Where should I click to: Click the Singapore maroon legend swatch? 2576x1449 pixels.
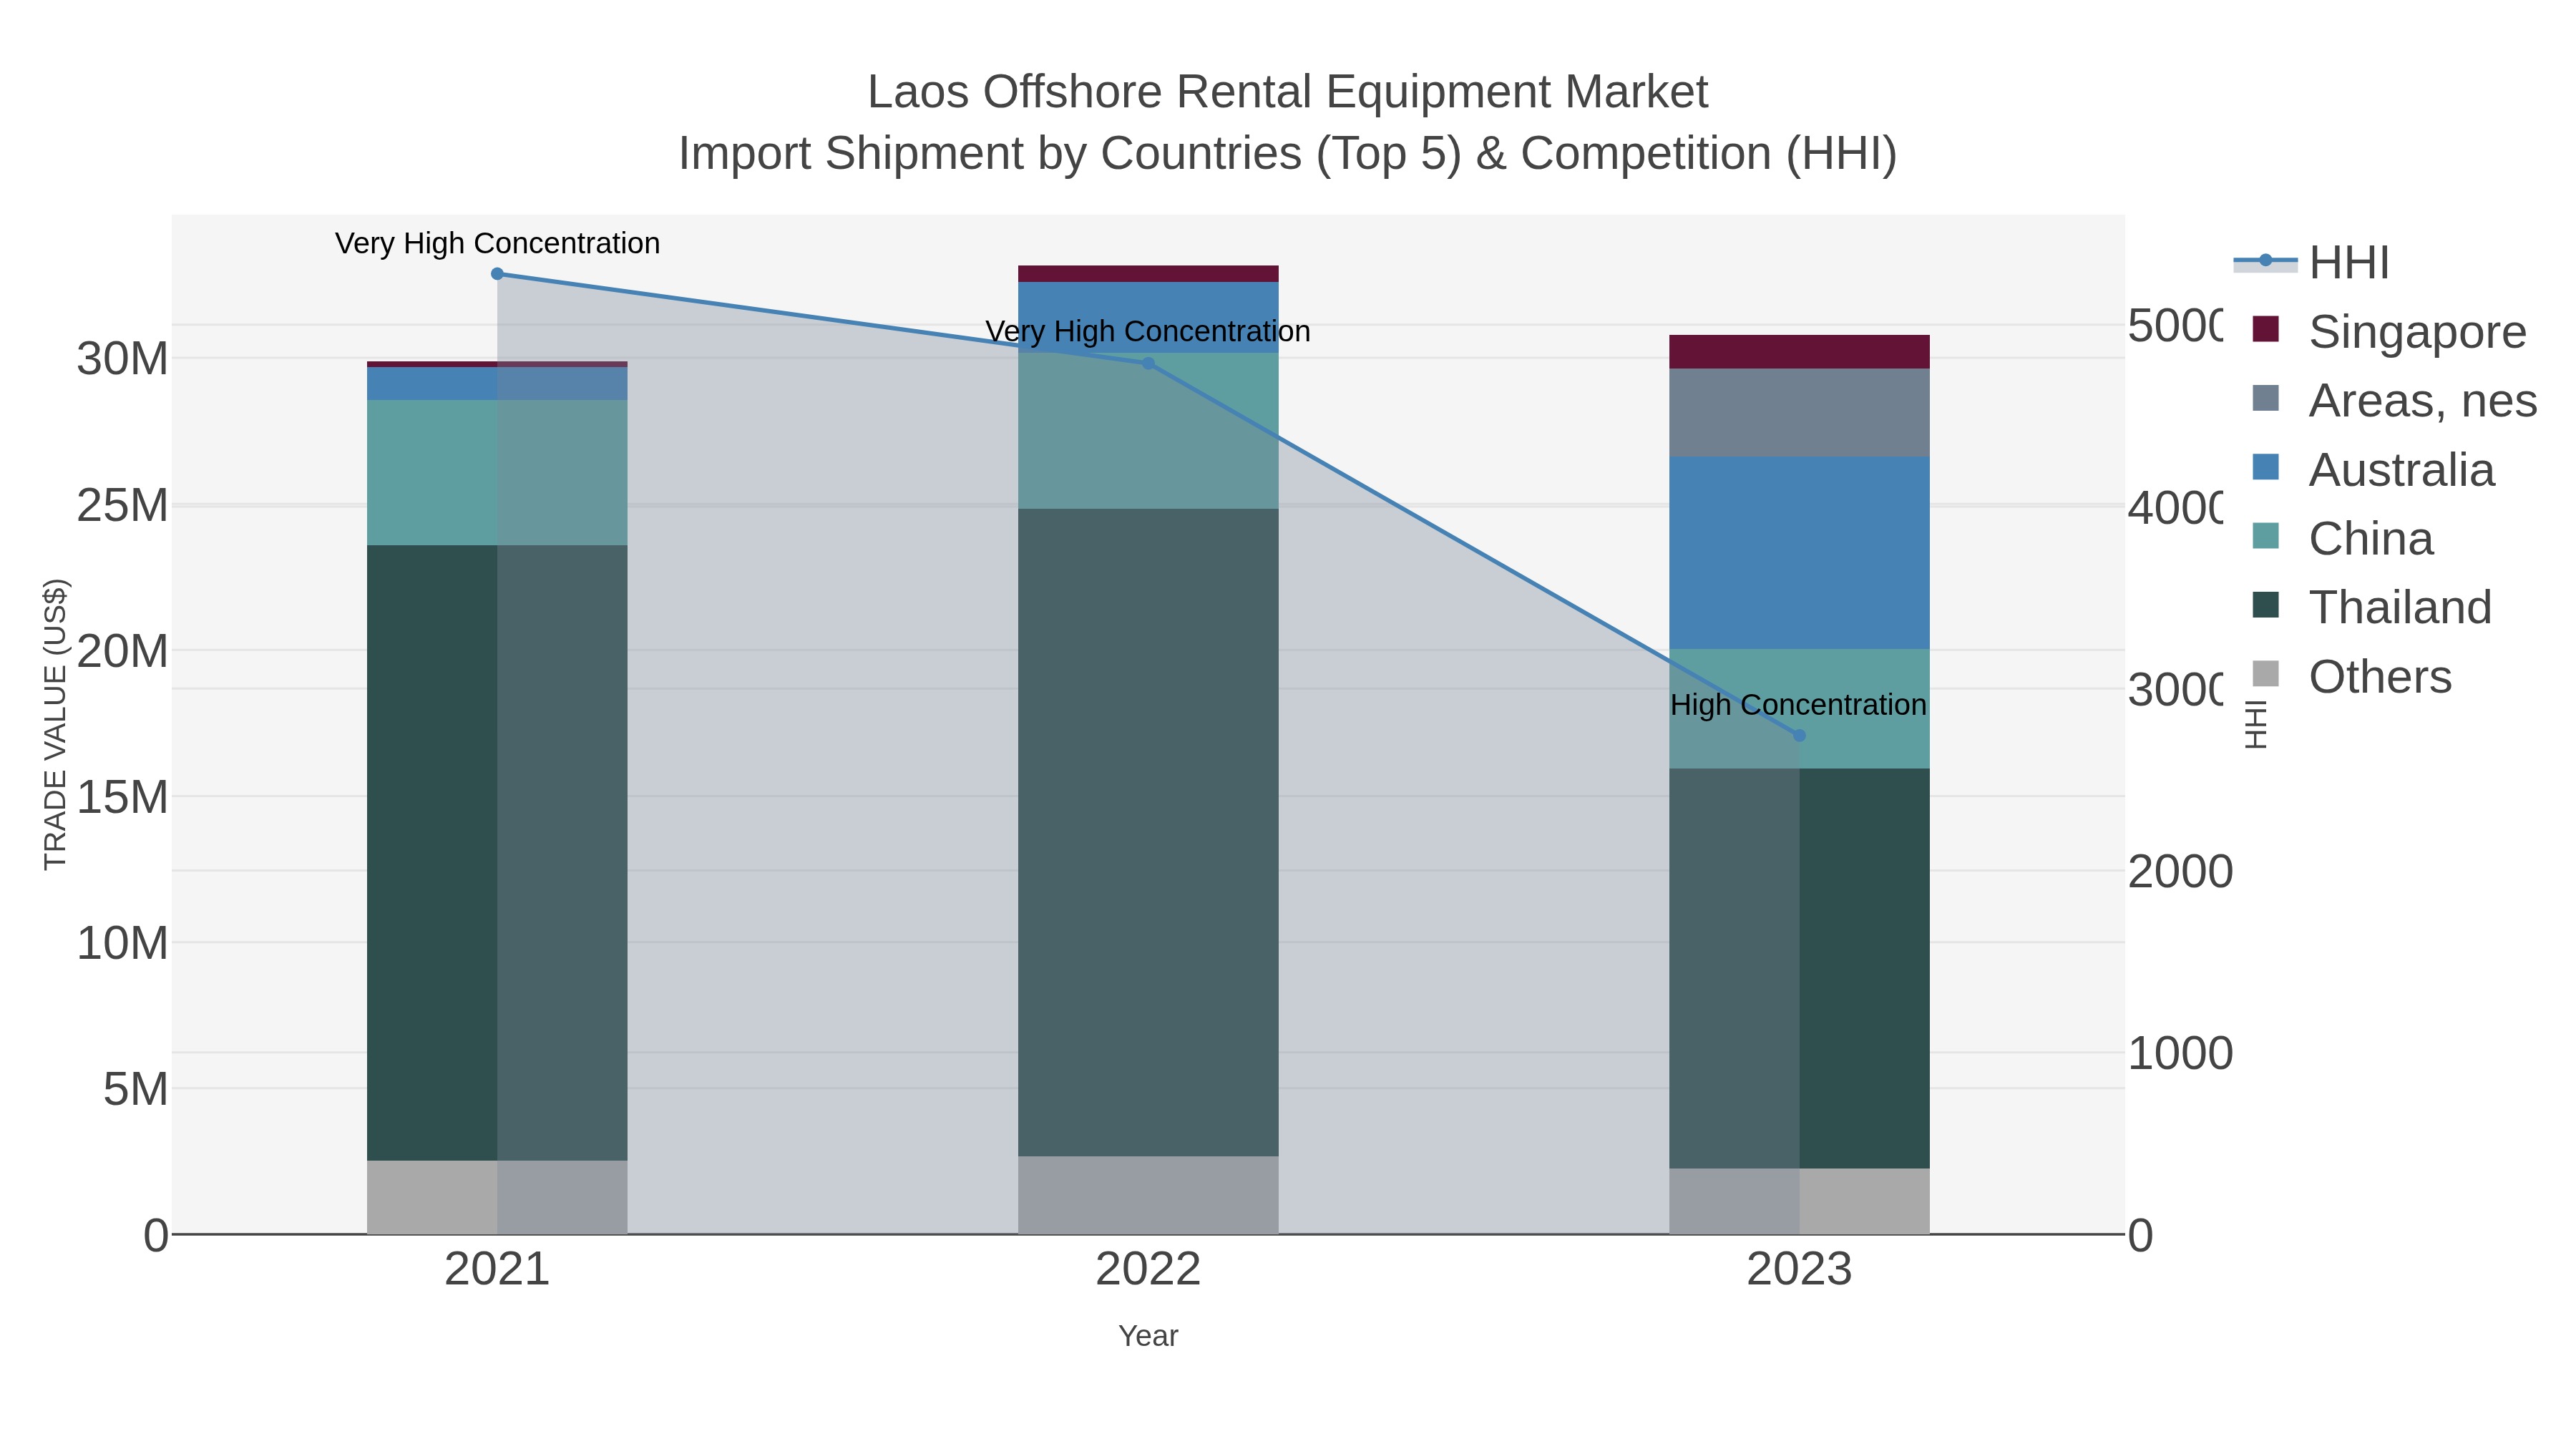tap(2265, 329)
